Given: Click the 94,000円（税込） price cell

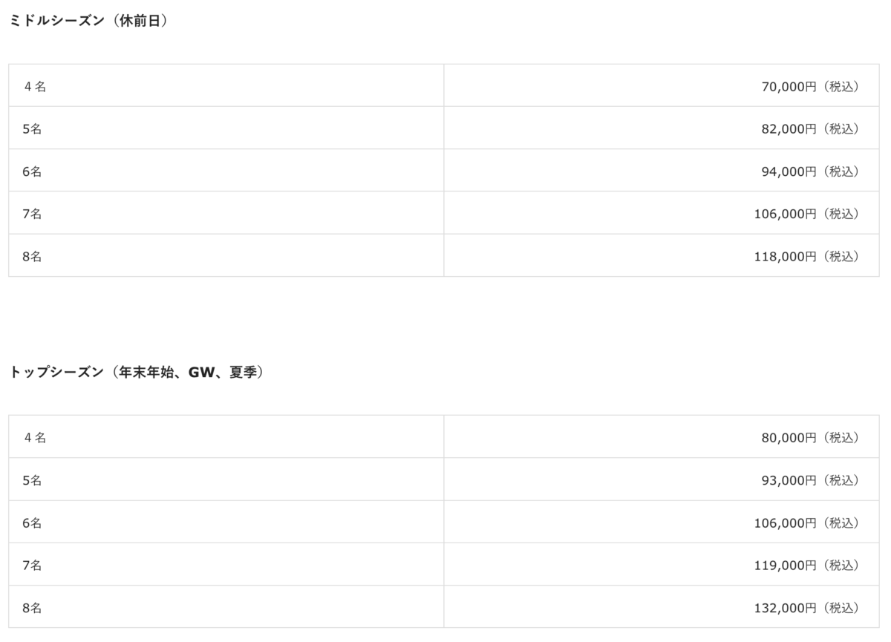Looking at the screenshot, I should point(809,171).
